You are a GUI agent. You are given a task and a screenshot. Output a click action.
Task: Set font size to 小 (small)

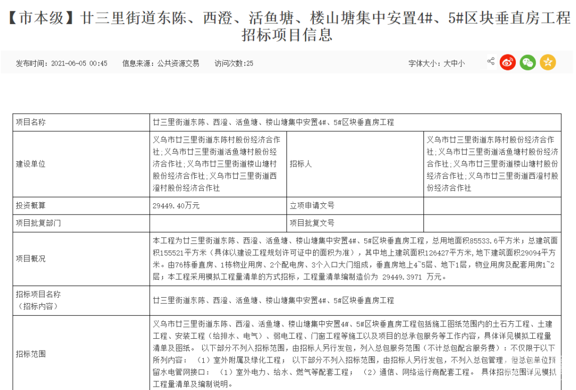click(461, 63)
